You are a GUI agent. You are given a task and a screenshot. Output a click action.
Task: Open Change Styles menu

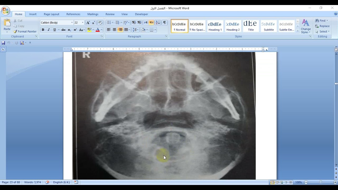point(306,26)
